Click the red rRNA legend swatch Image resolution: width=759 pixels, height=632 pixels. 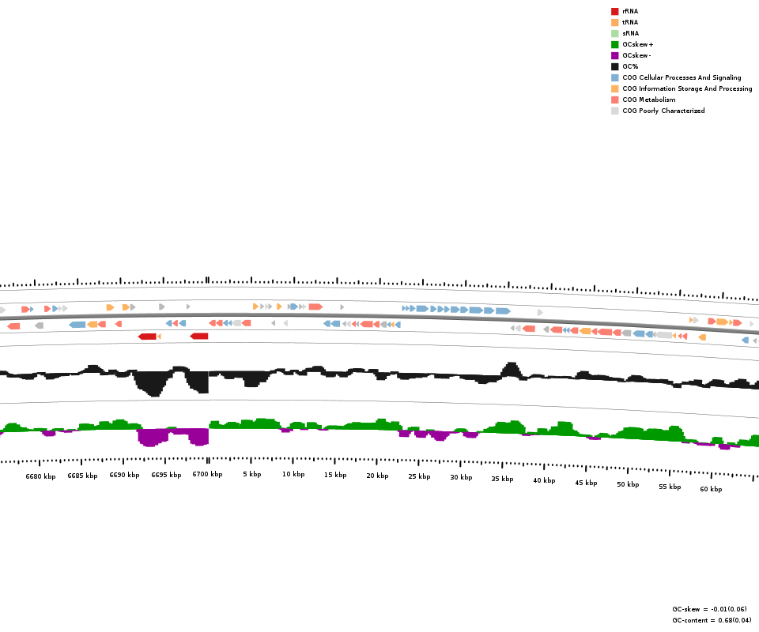point(614,11)
